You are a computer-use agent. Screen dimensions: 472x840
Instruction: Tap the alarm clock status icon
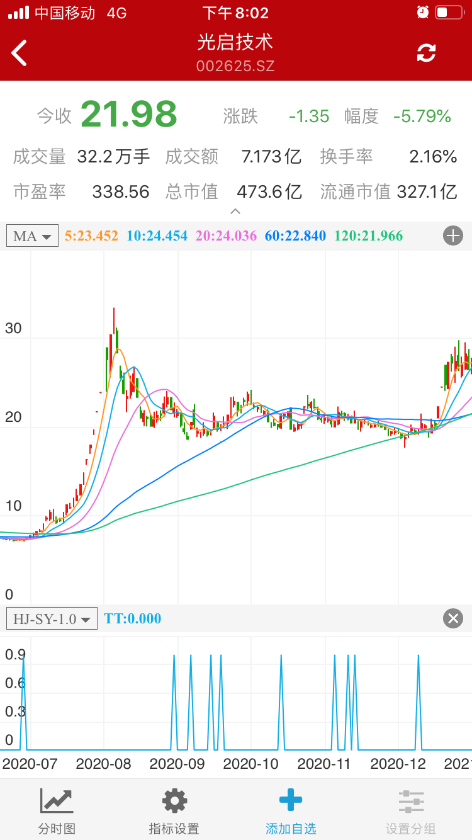[x=422, y=12]
